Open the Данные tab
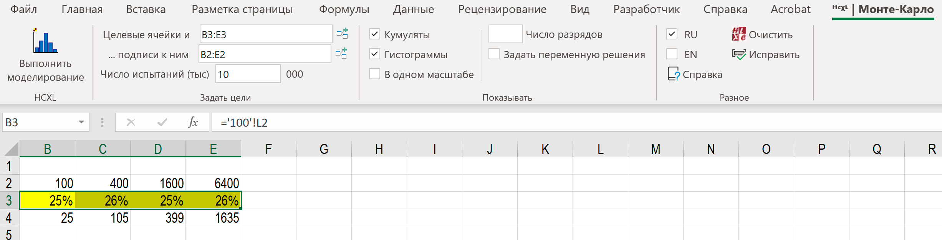Screen dimensions: 942x240 (x=414, y=9)
